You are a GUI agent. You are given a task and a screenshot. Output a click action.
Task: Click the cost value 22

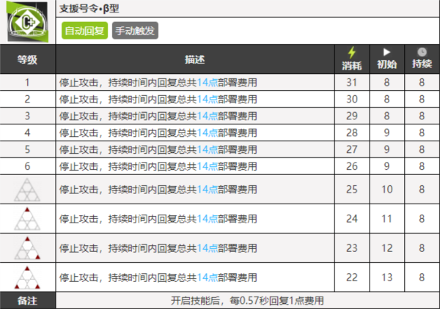(x=352, y=278)
